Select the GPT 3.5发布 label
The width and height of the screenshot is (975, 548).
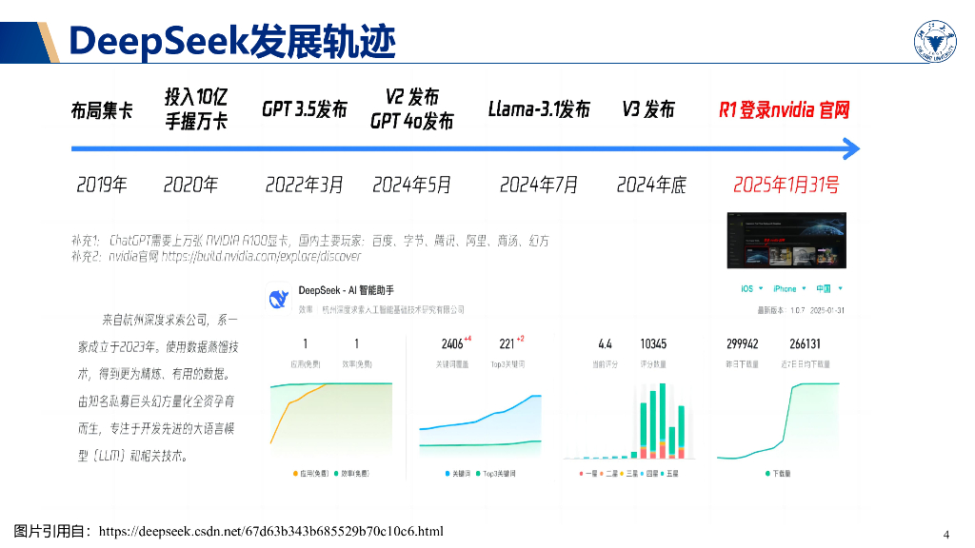pyautogui.click(x=304, y=109)
